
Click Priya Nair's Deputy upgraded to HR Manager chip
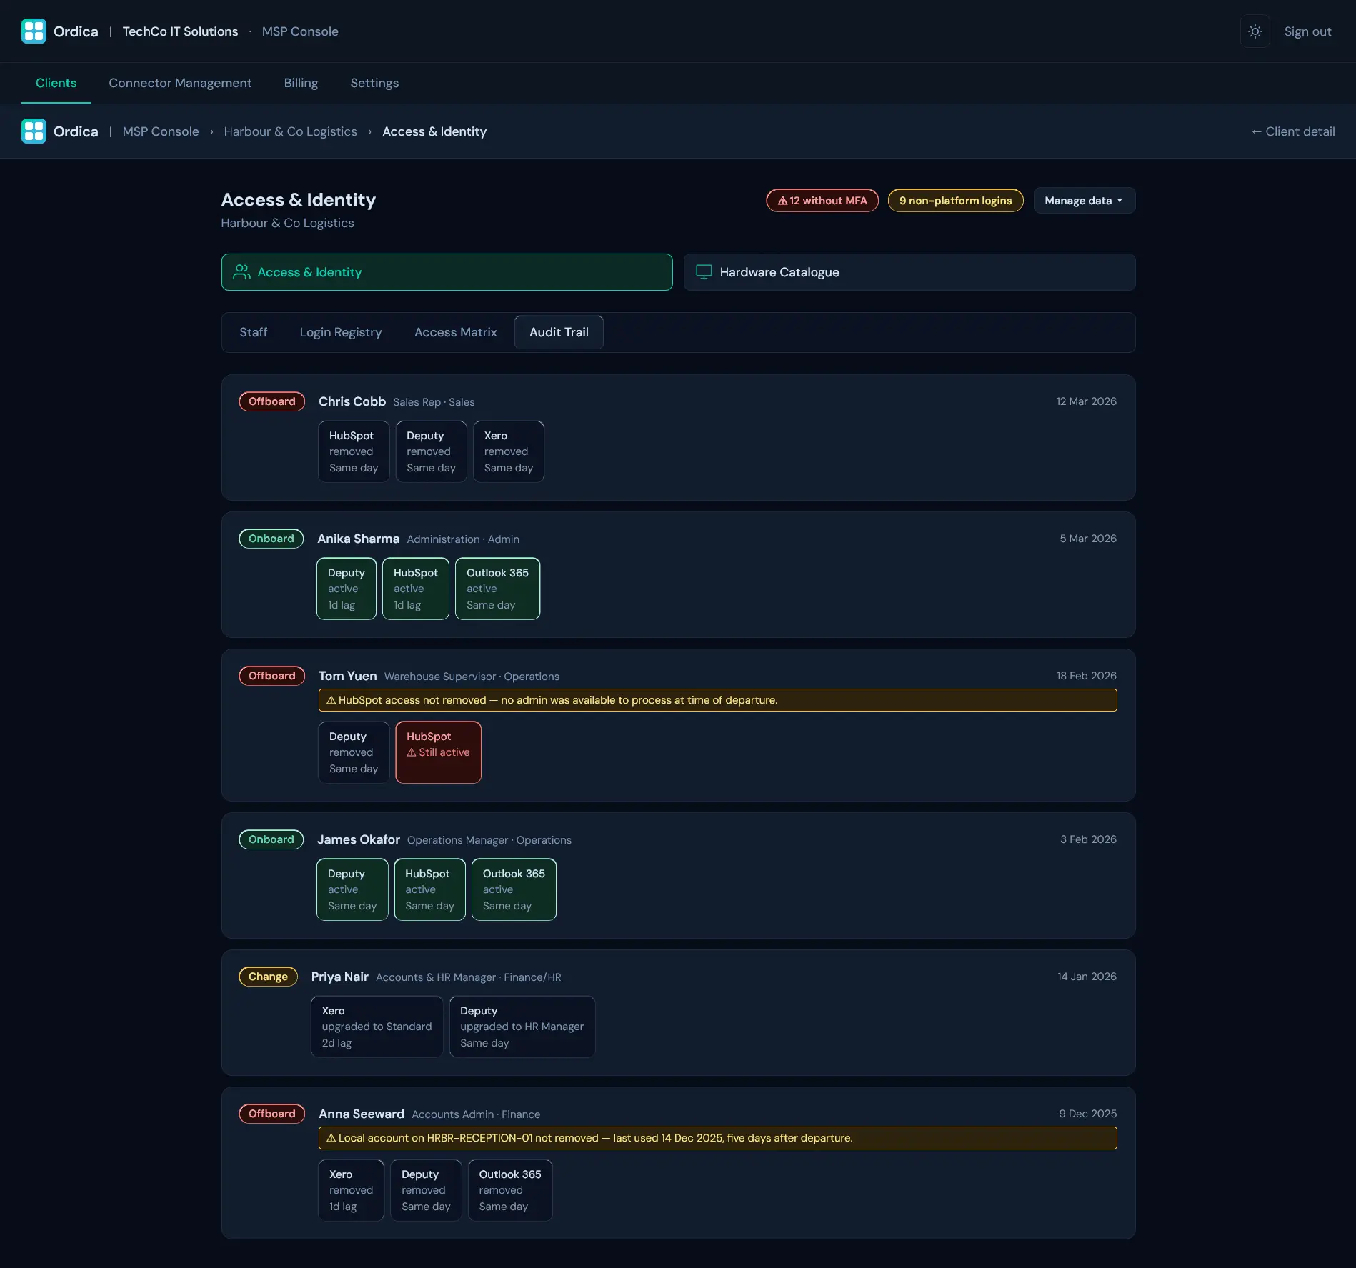(522, 1027)
